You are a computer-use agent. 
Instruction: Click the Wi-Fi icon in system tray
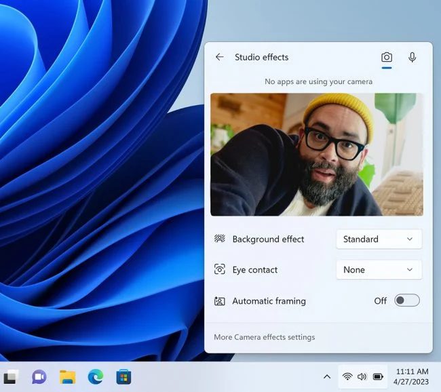pos(347,376)
